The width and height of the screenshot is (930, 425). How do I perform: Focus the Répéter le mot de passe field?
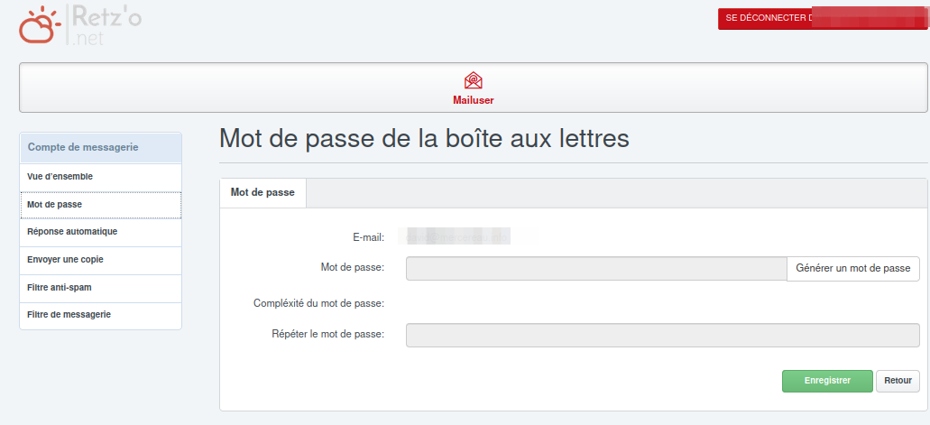(662, 335)
